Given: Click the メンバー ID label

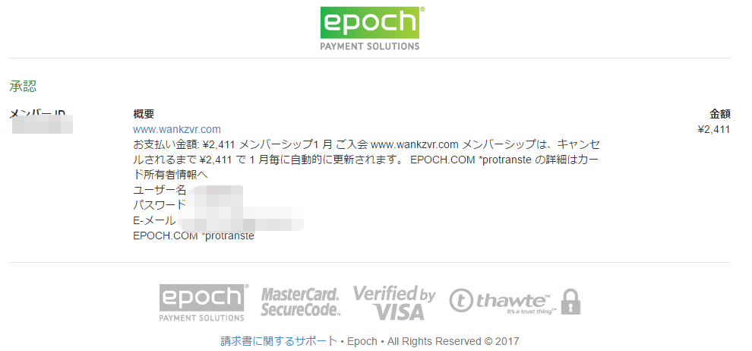Looking at the screenshot, I should [37, 114].
